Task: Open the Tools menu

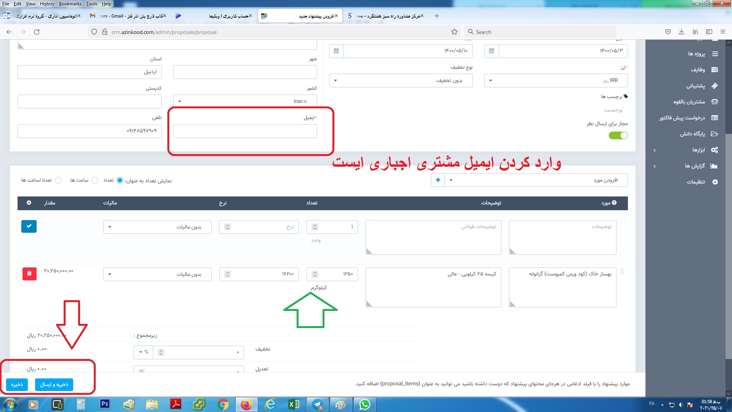Action: coord(91,4)
